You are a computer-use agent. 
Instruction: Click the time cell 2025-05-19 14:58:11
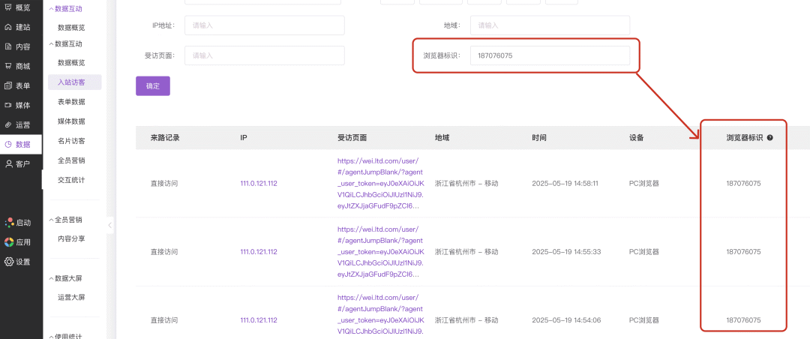pos(565,183)
